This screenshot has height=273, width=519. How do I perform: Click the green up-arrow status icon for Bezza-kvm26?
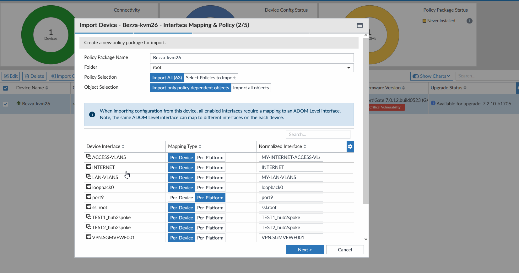tap(19, 103)
